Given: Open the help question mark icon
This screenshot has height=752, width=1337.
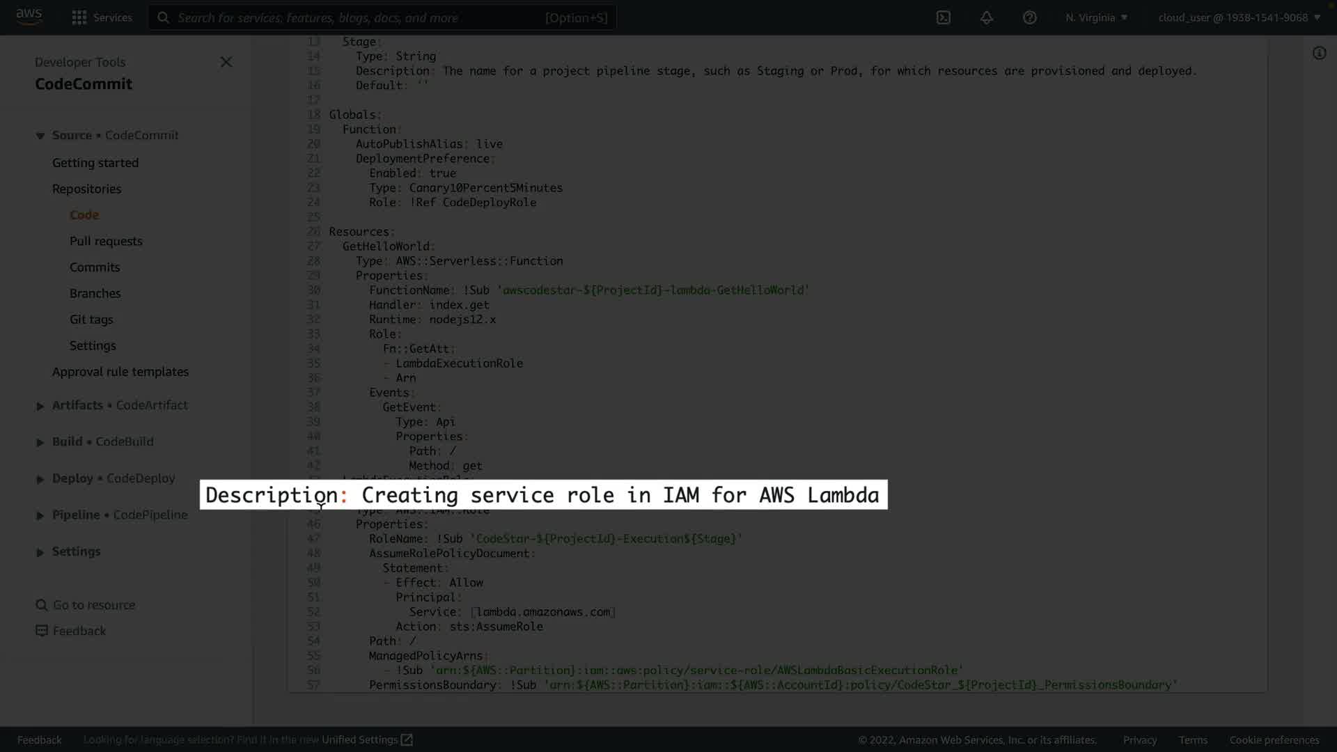Looking at the screenshot, I should [x=1030, y=17].
